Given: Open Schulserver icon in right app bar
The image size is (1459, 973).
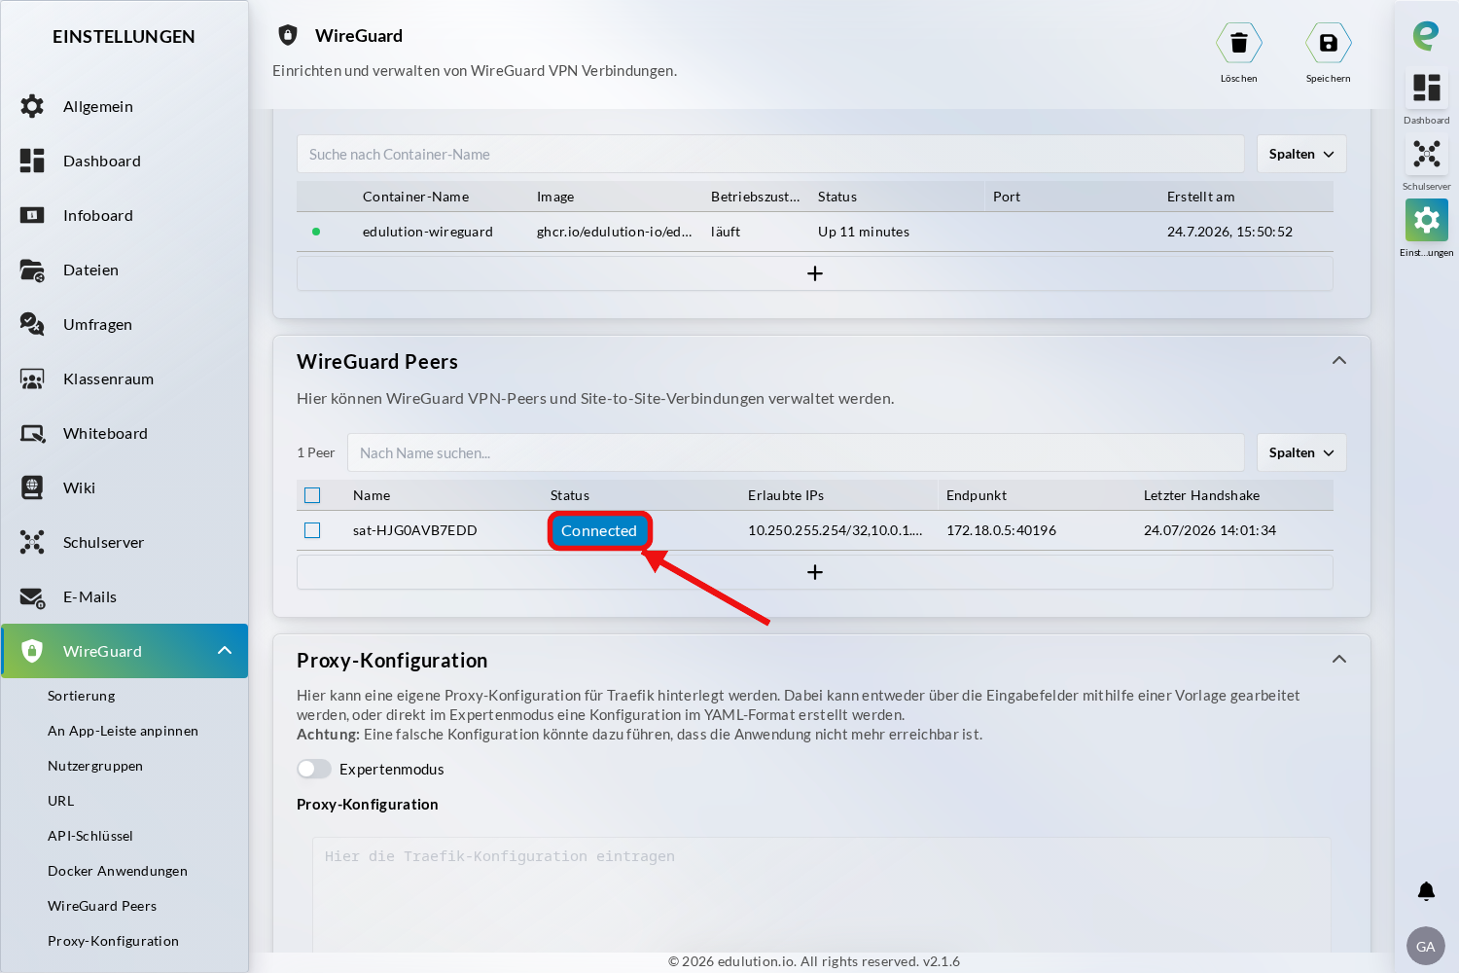Looking at the screenshot, I should tap(1427, 154).
